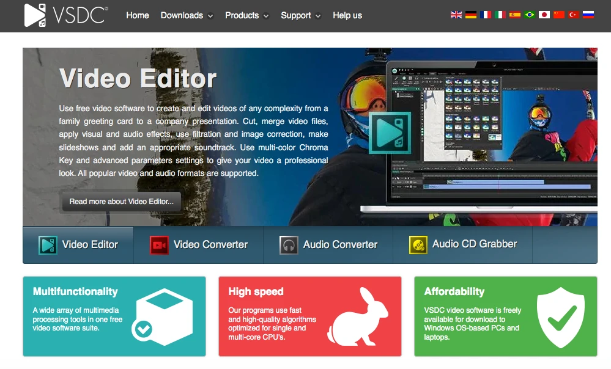Click the large teal play icon in the banner
Viewport: 611px width, 369px height.
coord(390,133)
